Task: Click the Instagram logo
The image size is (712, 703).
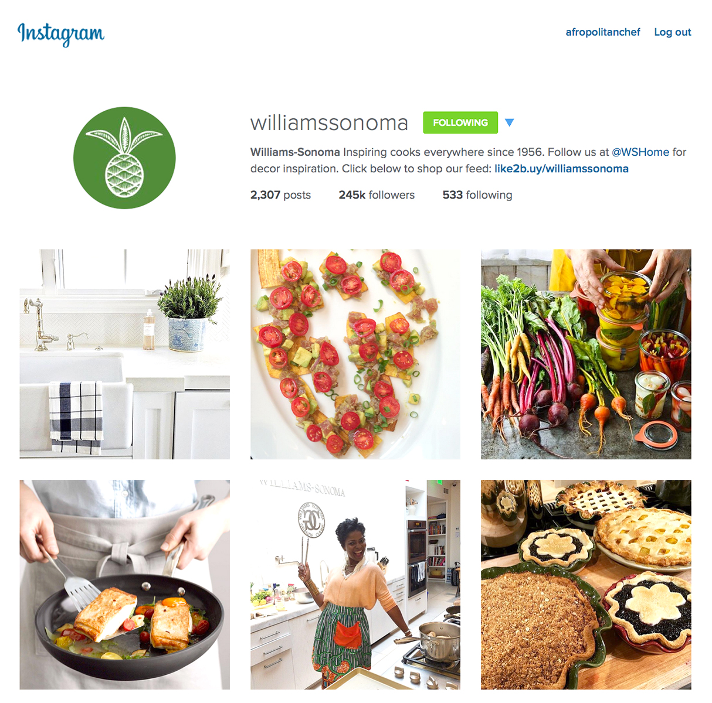Action: 61,33
